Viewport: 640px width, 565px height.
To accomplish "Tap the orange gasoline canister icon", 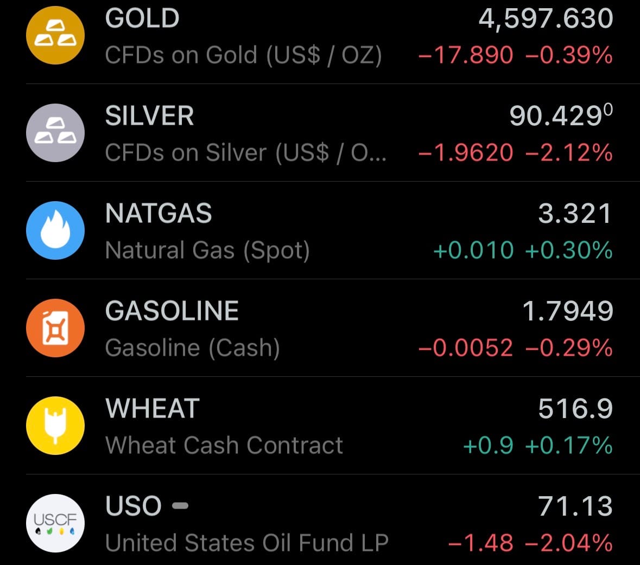I will [55, 328].
